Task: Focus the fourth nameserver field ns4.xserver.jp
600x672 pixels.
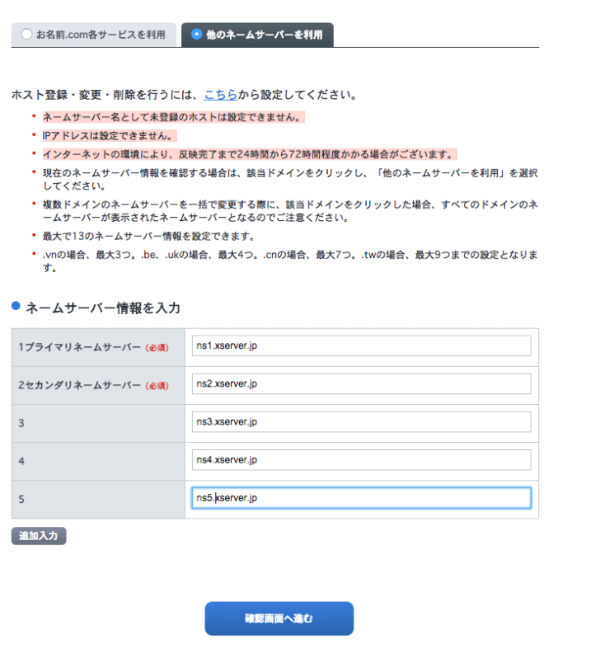Action: coord(362,460)
